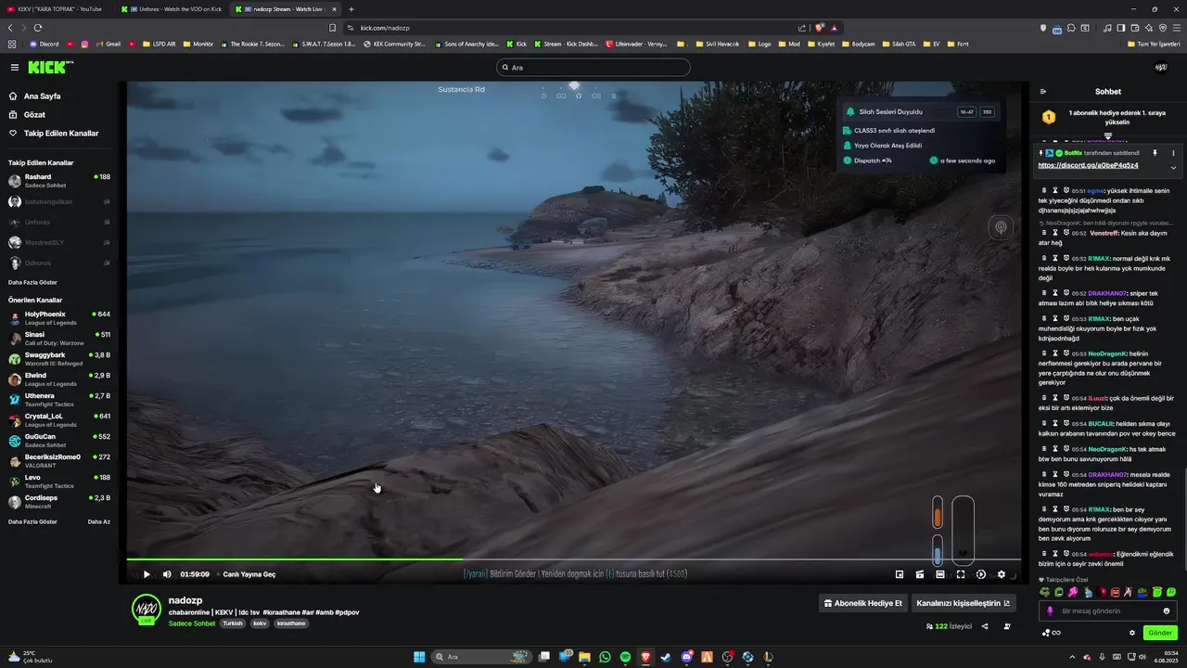Open the nadozp channel avatar

(x=146, y=608)
